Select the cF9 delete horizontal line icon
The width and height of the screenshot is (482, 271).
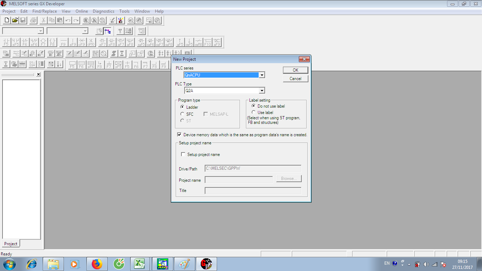coord(82,43)
